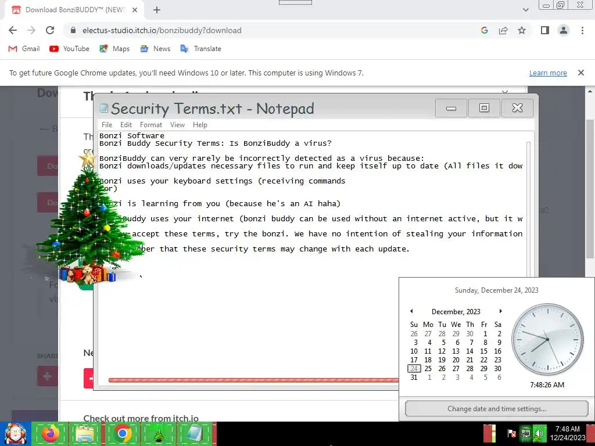
Task: View site info via the padlock icon
Action: (x=74, y=30)
